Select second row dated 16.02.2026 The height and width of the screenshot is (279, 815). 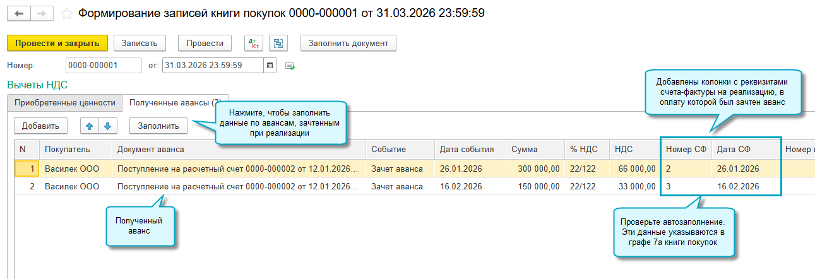coord(461,186)
